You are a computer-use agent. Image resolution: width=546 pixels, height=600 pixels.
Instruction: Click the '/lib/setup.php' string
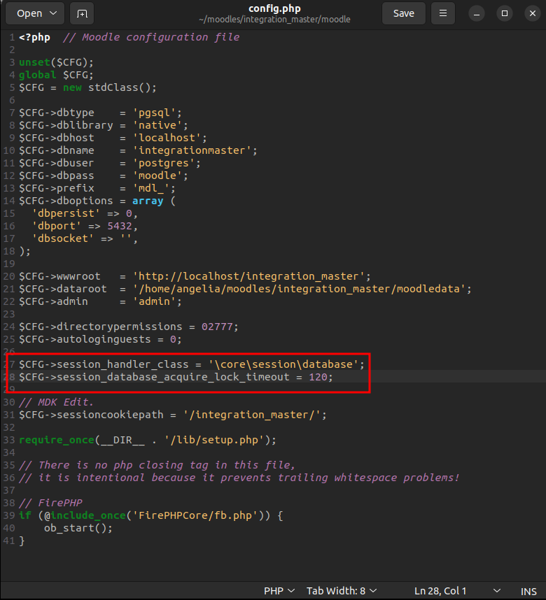(214, 440)
